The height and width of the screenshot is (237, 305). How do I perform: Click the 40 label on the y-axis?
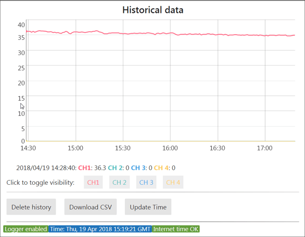pos(21,25)
